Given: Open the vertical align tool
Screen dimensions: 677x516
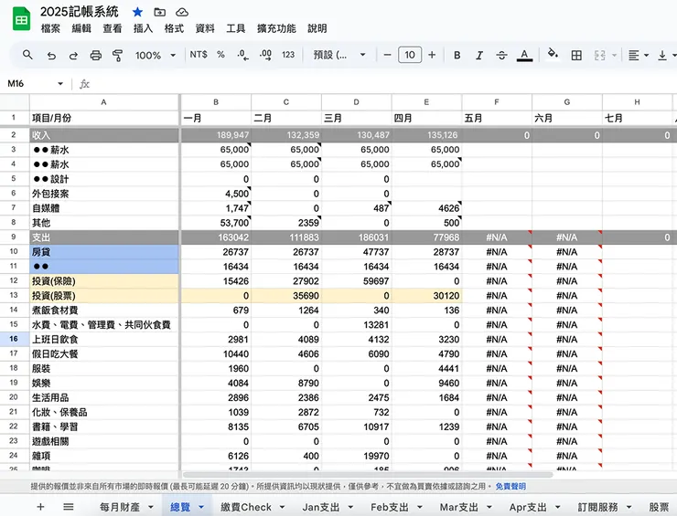Looking at the screenshot, I should click(x=662, y=55).
